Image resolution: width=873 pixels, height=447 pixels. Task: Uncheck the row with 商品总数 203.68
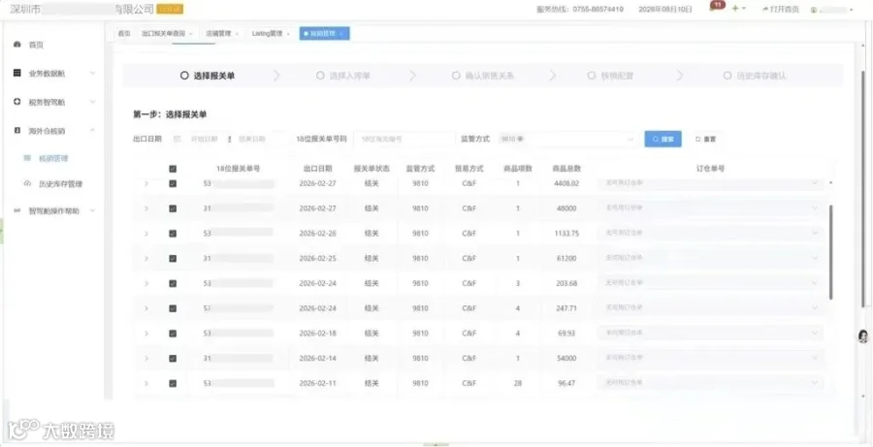173,283
